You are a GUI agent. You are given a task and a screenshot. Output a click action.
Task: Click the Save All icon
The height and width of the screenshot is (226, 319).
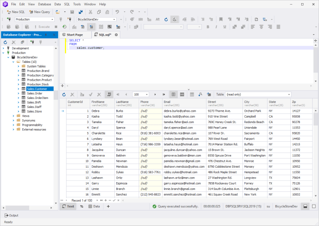81,12
